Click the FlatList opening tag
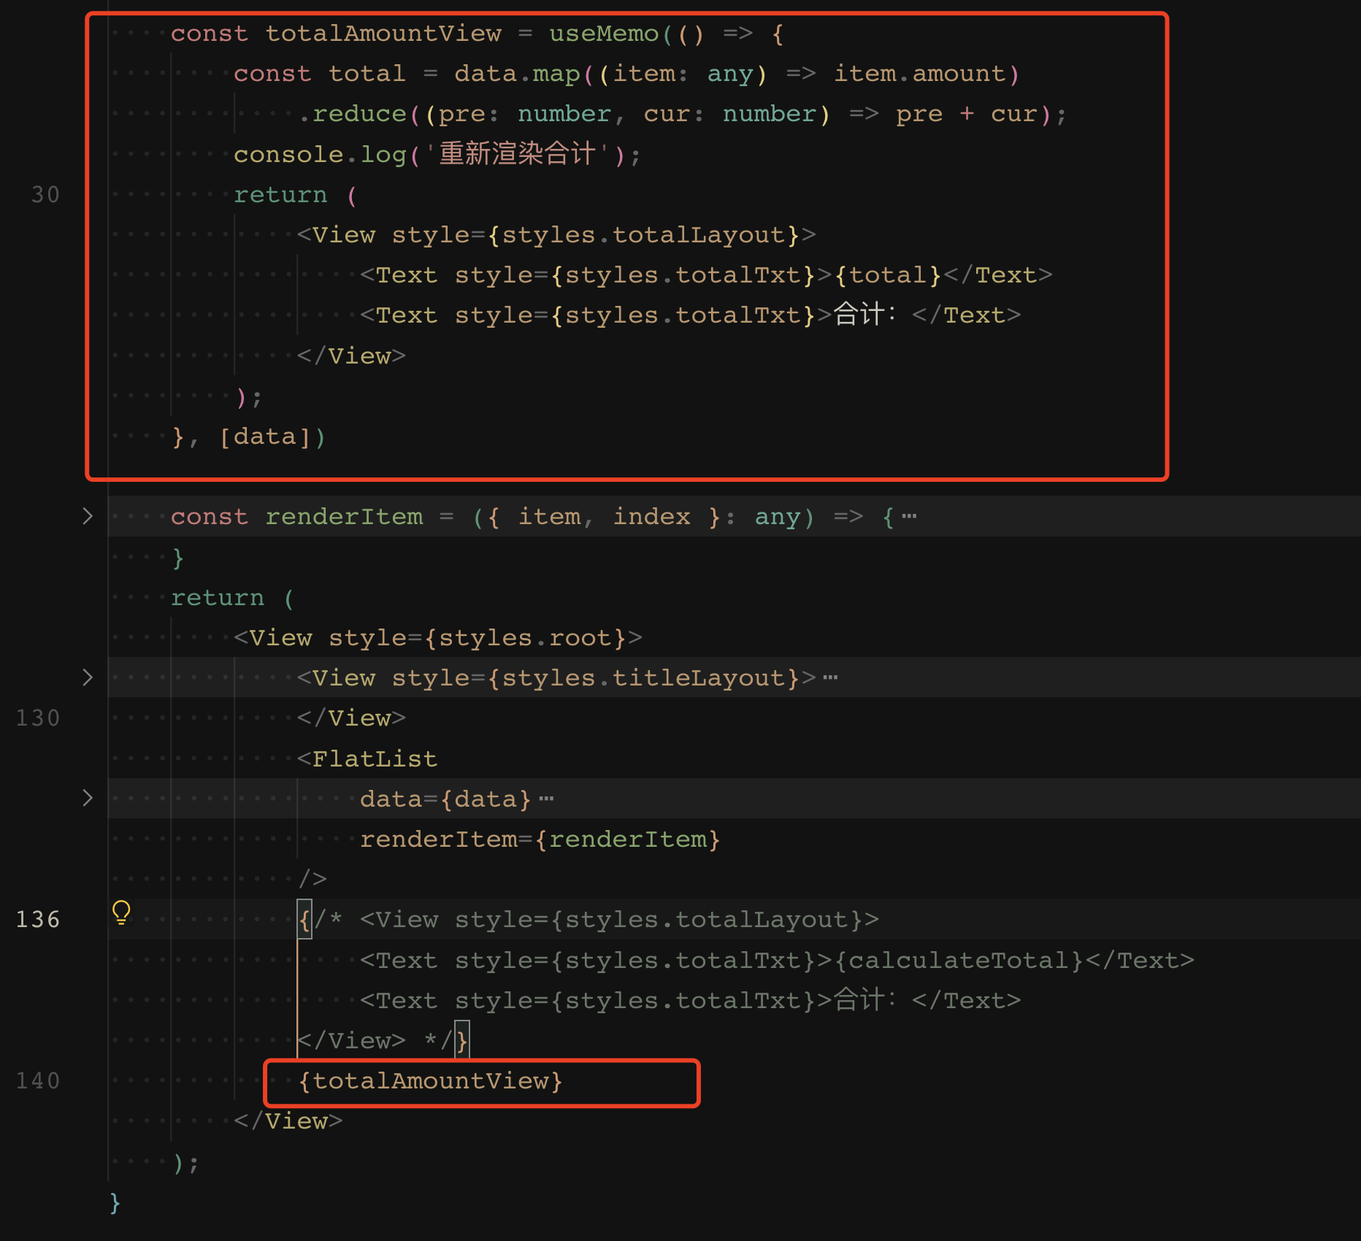This screenshot has width=1361, height=1241. [367, 759]
